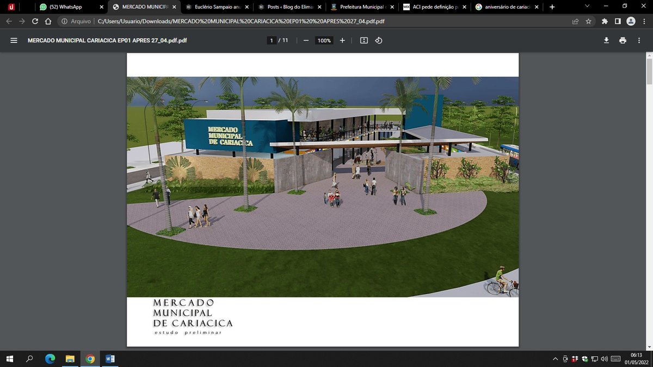Bookmark this page with the star
Screen dimensions: 653x367
[x=588, y=22]
